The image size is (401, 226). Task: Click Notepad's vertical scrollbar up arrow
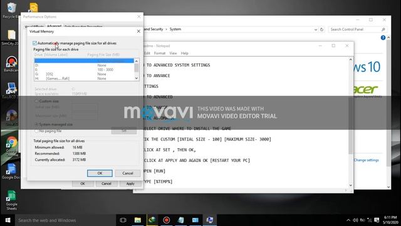[351, 60]
